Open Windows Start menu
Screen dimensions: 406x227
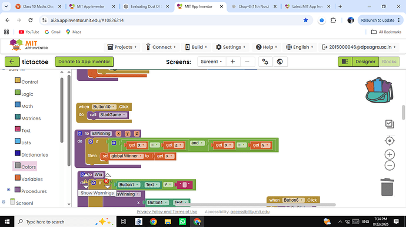click(x=7, y=222)
